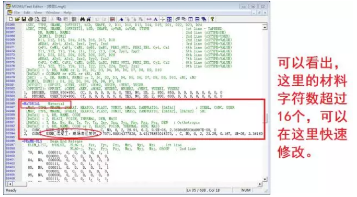This screenshot has width=357, height=197.
Task: Click the [OFFSET2] comment line
Action: click(x=103, y=89)
